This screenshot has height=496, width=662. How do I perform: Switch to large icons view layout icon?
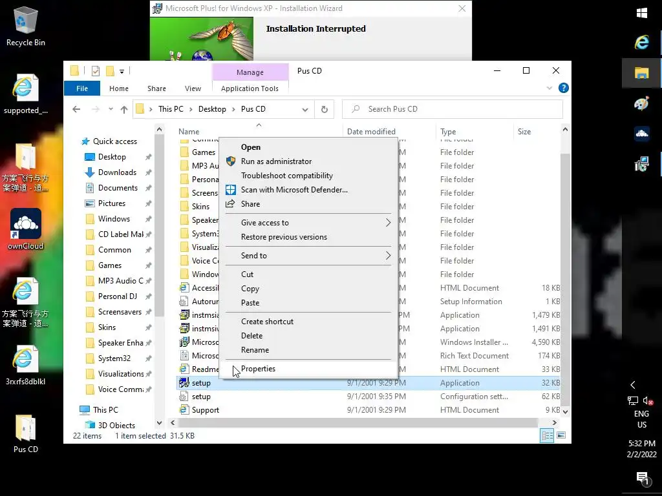pyautogui.click(x=561, y=435)
